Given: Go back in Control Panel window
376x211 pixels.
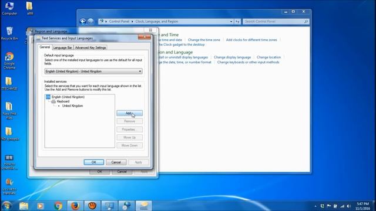Looking at the screenshot, I should (83, 22).
